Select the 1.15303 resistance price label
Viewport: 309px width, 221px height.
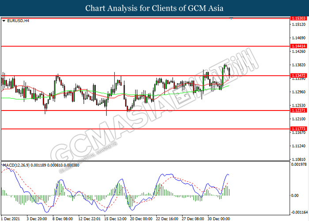[x=298, y=19]
